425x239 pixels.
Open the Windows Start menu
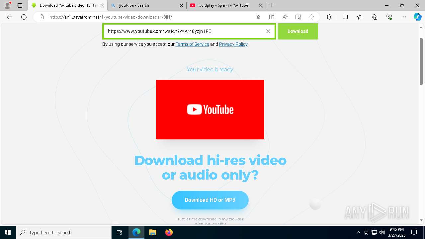(8, 232)
